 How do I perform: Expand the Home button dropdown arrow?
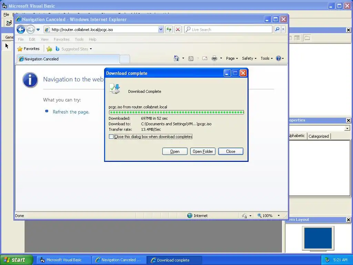[x=183, y=58]
